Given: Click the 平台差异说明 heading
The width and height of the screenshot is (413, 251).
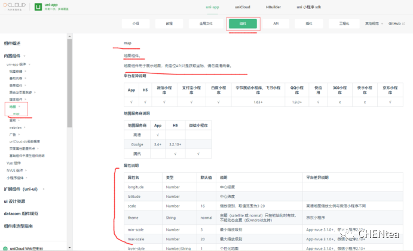Looking at the screenshot, I should point(135,76).
